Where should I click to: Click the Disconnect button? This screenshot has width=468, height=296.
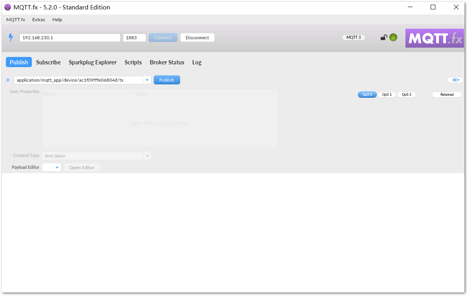tap(197, 38)
